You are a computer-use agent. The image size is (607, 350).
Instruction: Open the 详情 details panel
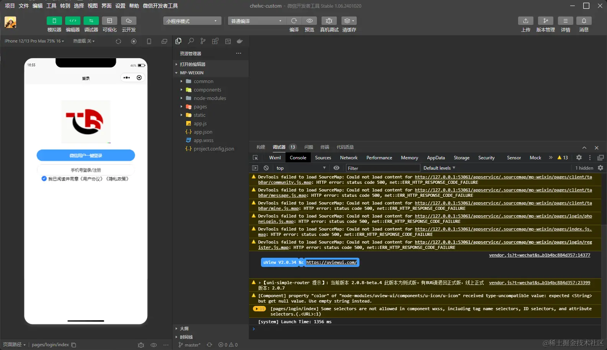[x=566, y=21]
